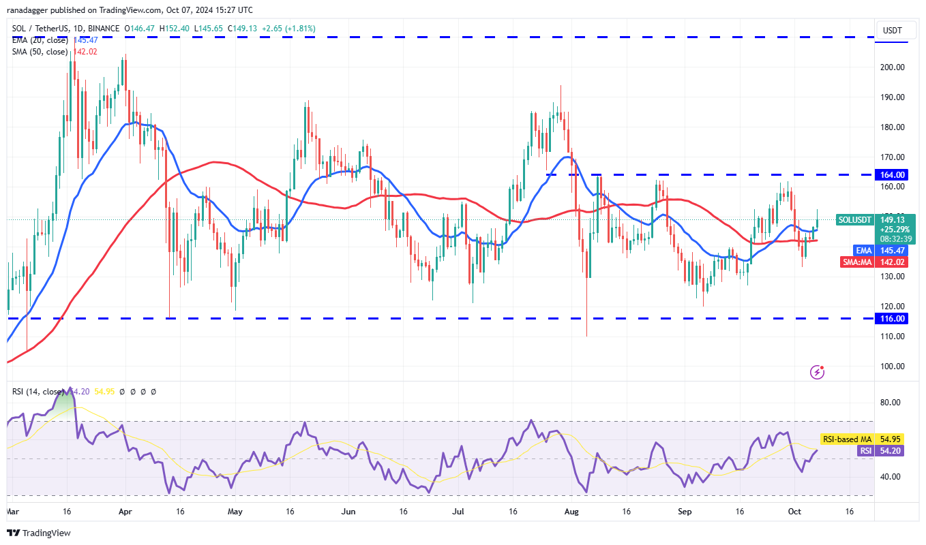926x545 pixels.
Task: Click the Apr label on time axis
Action: tap(124, 511)
